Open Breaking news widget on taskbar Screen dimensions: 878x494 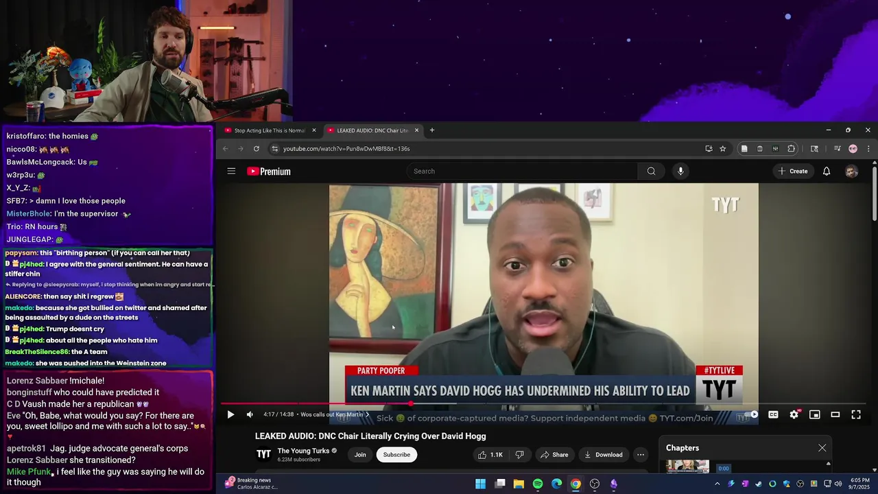pyautogui.click(x=252, y=484)
